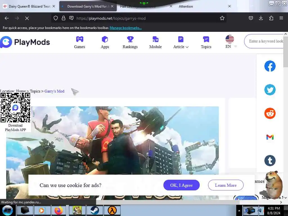Share the page via Gmail

coord(270,137)
